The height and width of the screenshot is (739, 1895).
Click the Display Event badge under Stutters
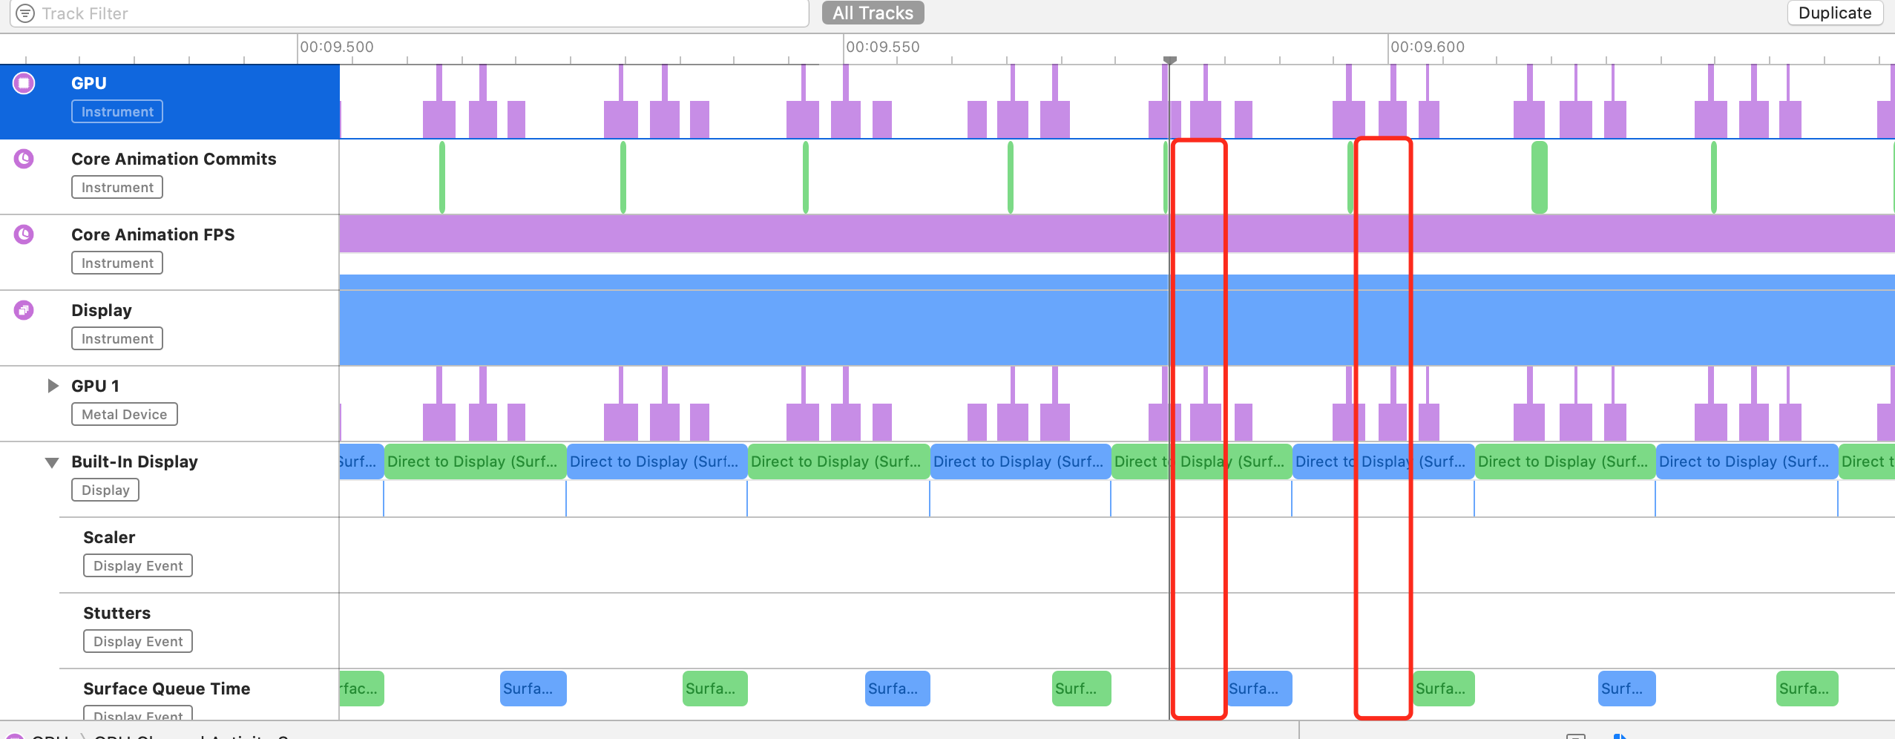[138, 641]
